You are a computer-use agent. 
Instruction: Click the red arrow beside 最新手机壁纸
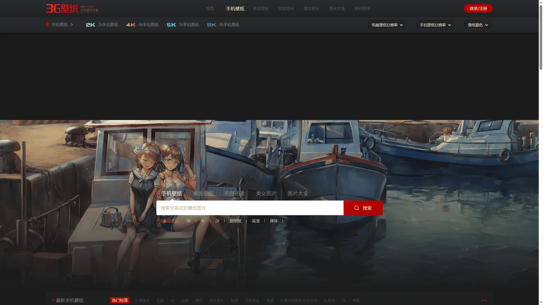tap(53, 300)
